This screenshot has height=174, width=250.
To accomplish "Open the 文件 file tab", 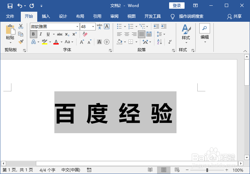I will tap(10, 16).
